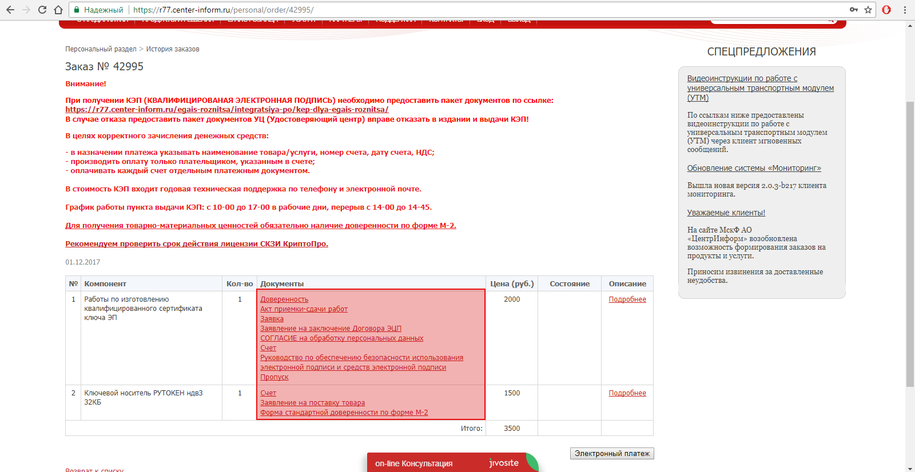Viewport: 915px width, 472px height.
Task: Open Руководство по обеспечению безопасности link
Action: pos(361,362)
